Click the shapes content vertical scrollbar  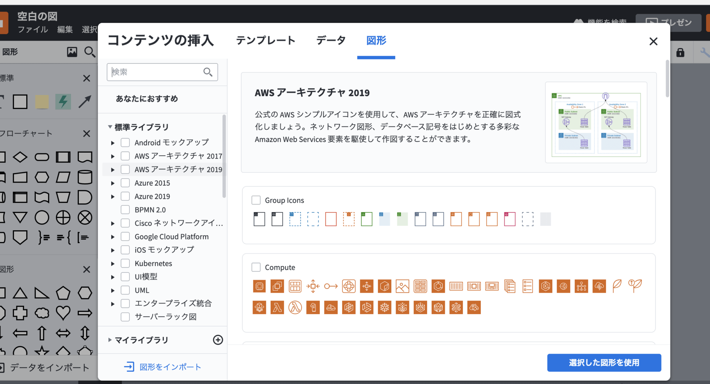(x=667, y=78)
